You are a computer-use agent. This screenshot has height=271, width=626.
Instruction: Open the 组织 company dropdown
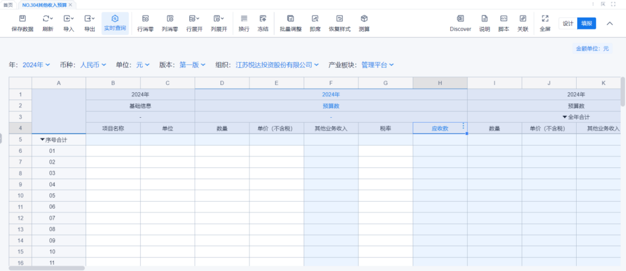pyautogui.click(x=277, y=65)
